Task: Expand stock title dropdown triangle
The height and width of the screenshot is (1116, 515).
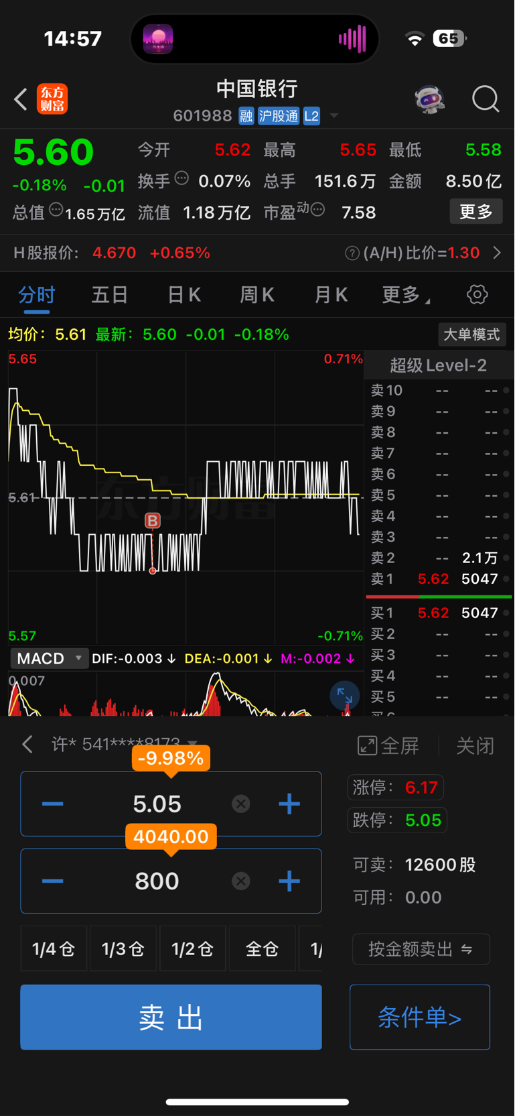Action: tap(334, 116)
